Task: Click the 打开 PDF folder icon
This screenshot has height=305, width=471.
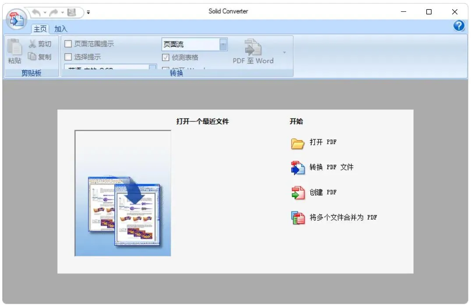Action: (297, 143)
